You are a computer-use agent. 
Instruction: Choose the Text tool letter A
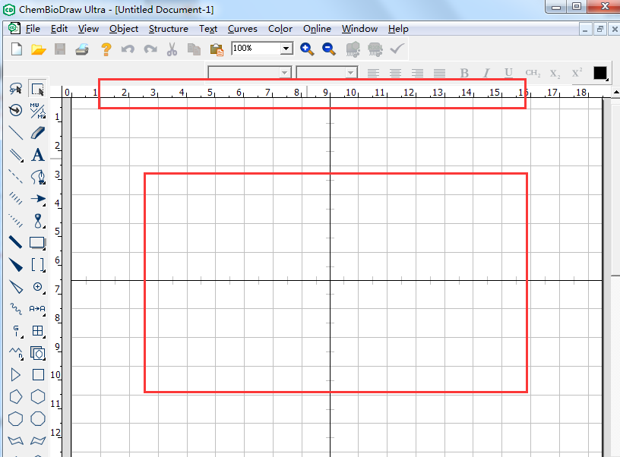pyautogui.click(x=38, y=155)
